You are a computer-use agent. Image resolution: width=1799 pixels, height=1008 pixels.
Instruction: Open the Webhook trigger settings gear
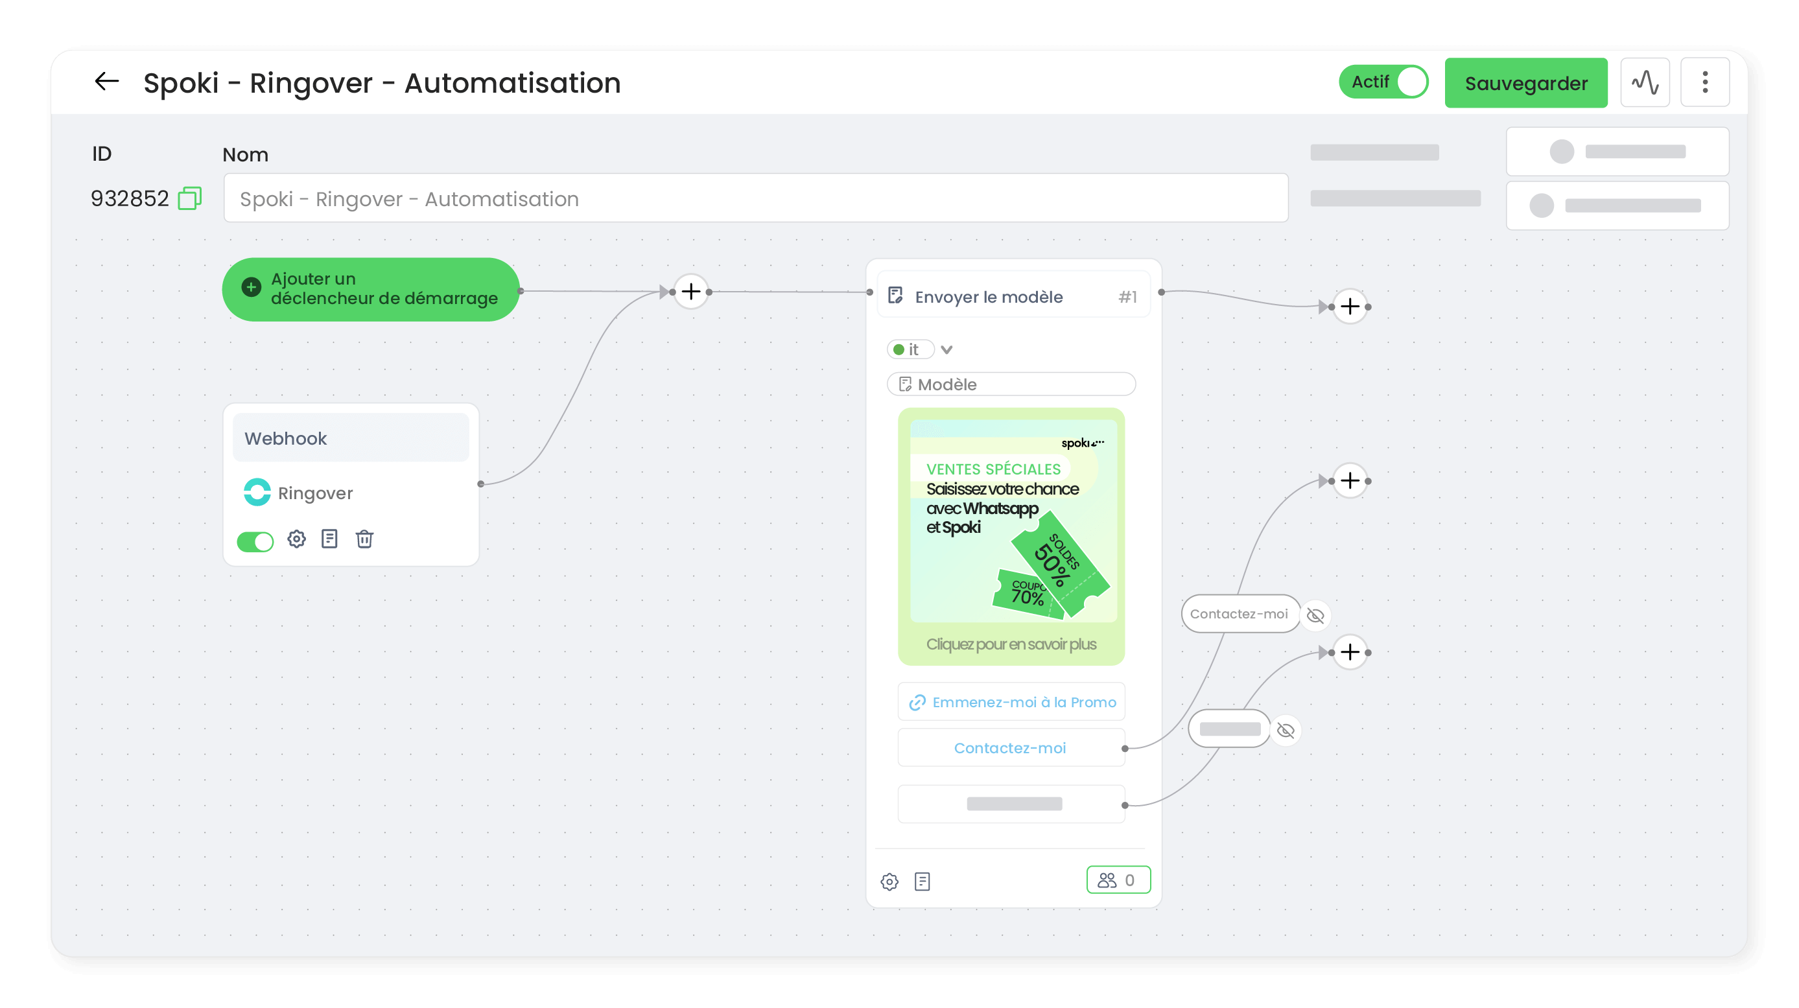click(296, 539)
